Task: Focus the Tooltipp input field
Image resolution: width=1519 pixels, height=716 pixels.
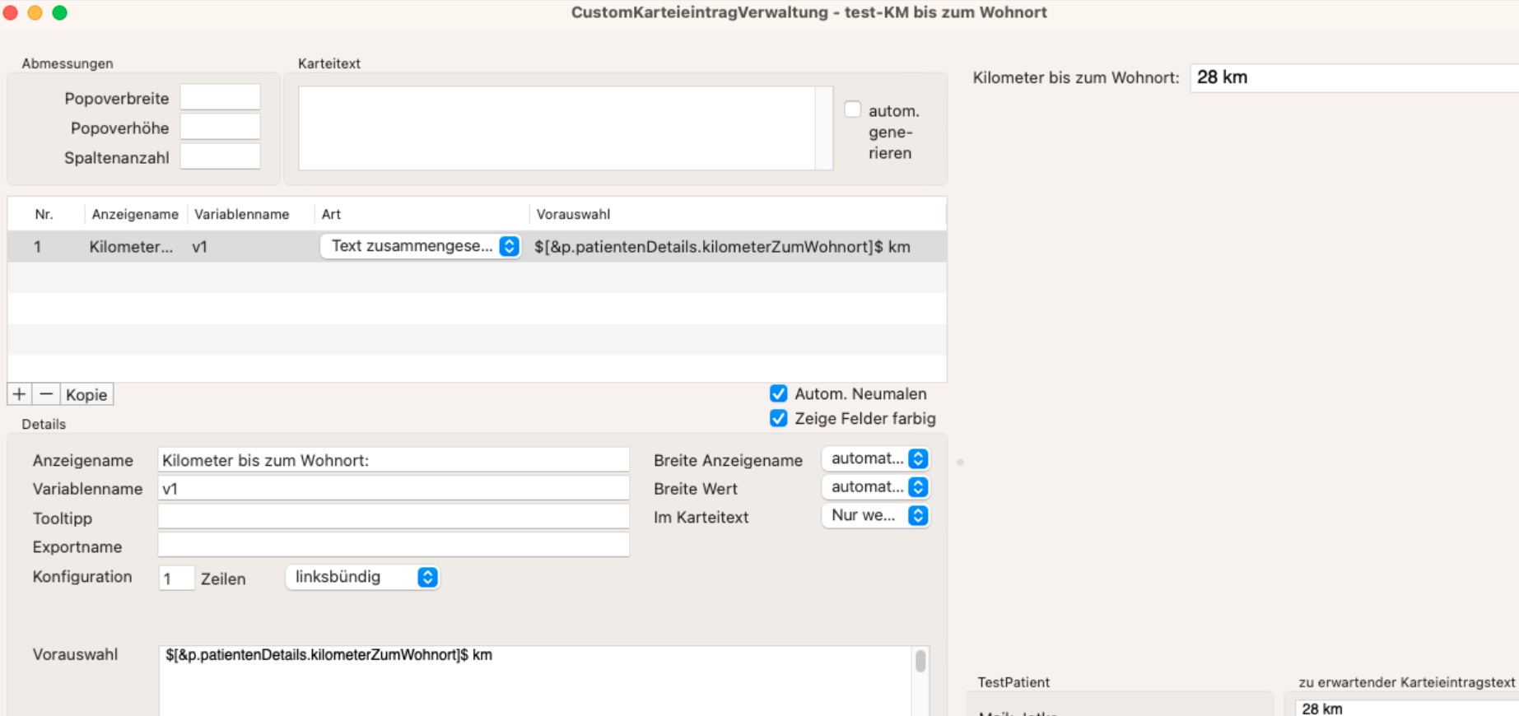Action: (x=394, y=517)
